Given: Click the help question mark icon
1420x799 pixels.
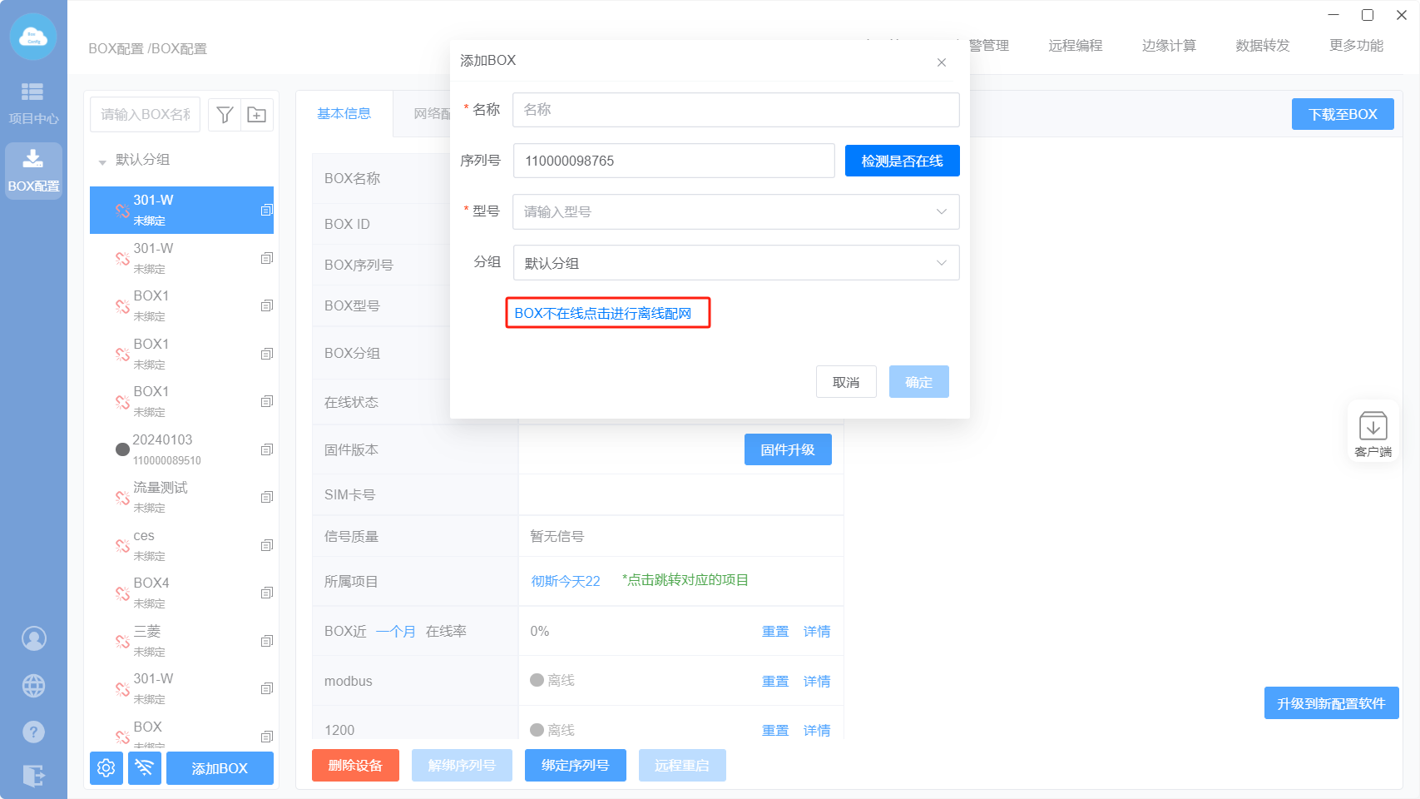Looking at the screenshot, I should click(x=33, y=732).
